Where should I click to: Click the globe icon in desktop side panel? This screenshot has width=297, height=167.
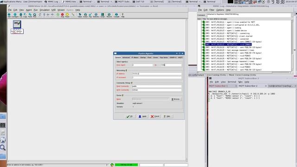(3, 140)
